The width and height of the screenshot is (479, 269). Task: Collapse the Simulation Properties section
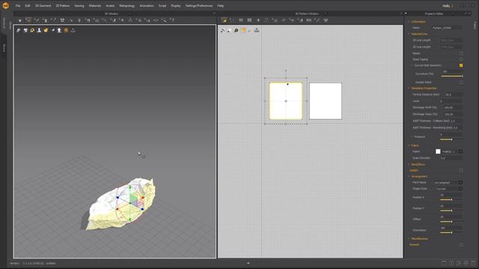[409, 88]
